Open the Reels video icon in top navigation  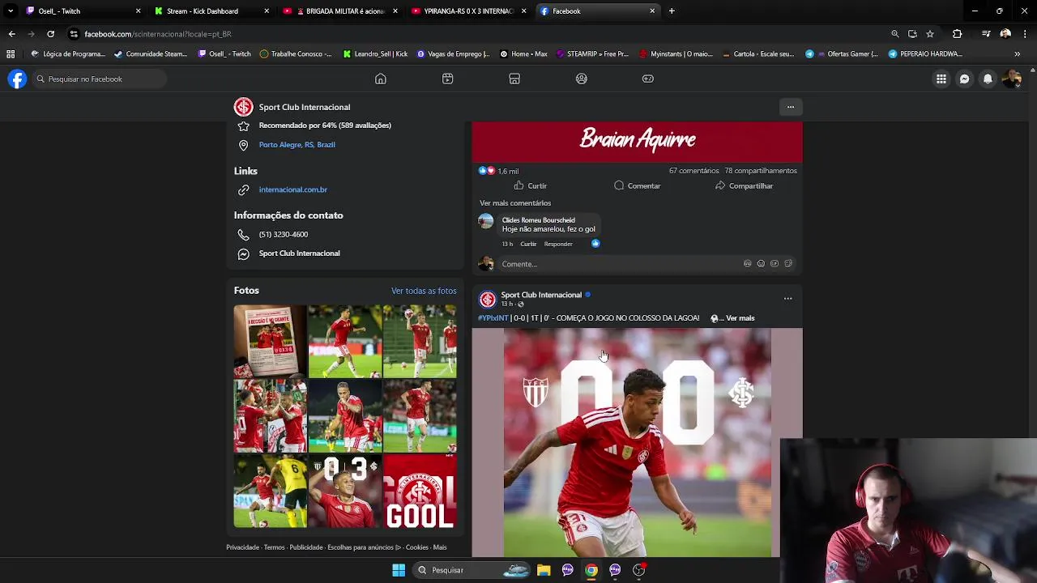447,79
